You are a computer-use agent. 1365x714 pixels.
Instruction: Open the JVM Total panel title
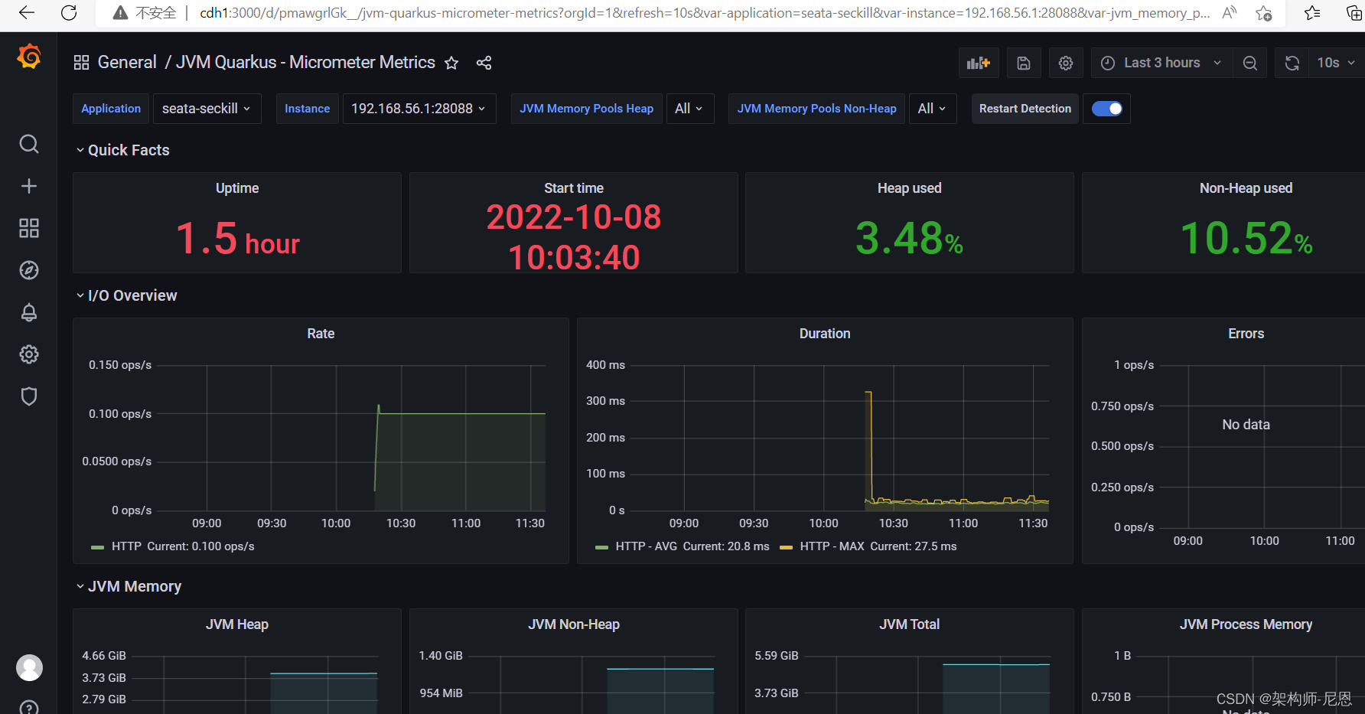910,624
